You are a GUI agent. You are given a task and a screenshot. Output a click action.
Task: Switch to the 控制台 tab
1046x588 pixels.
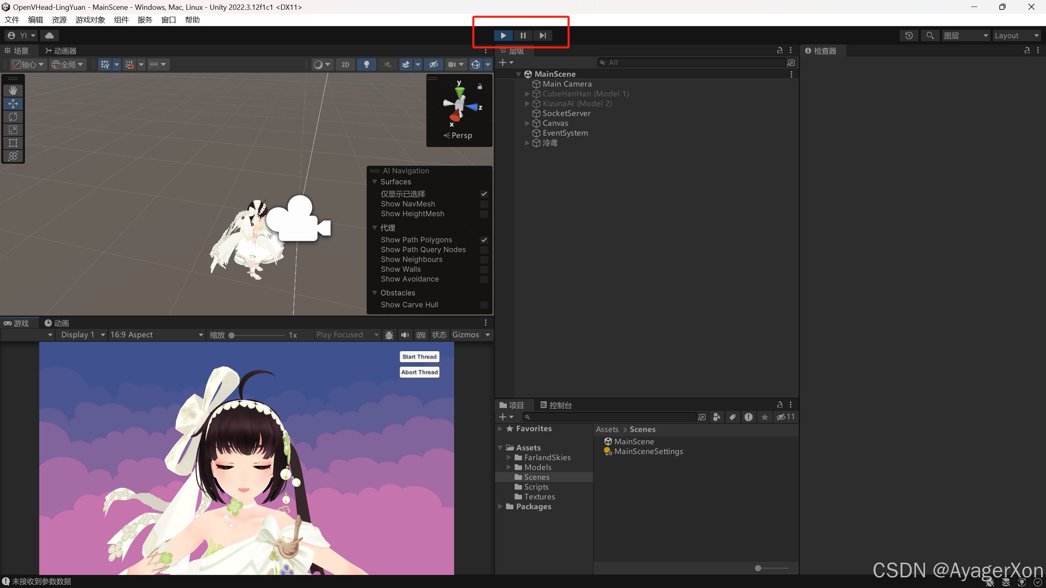[x=556, y=405]
